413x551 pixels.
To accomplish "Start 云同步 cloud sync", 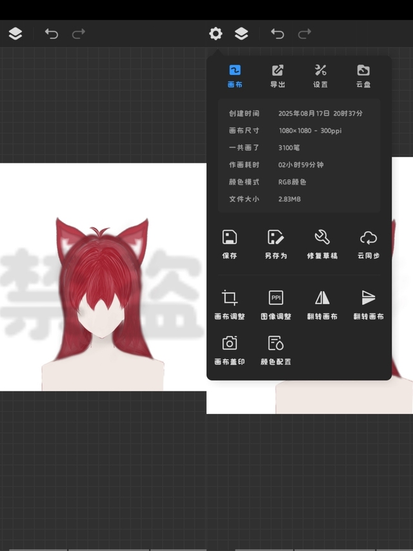I will tap(368, 244).
